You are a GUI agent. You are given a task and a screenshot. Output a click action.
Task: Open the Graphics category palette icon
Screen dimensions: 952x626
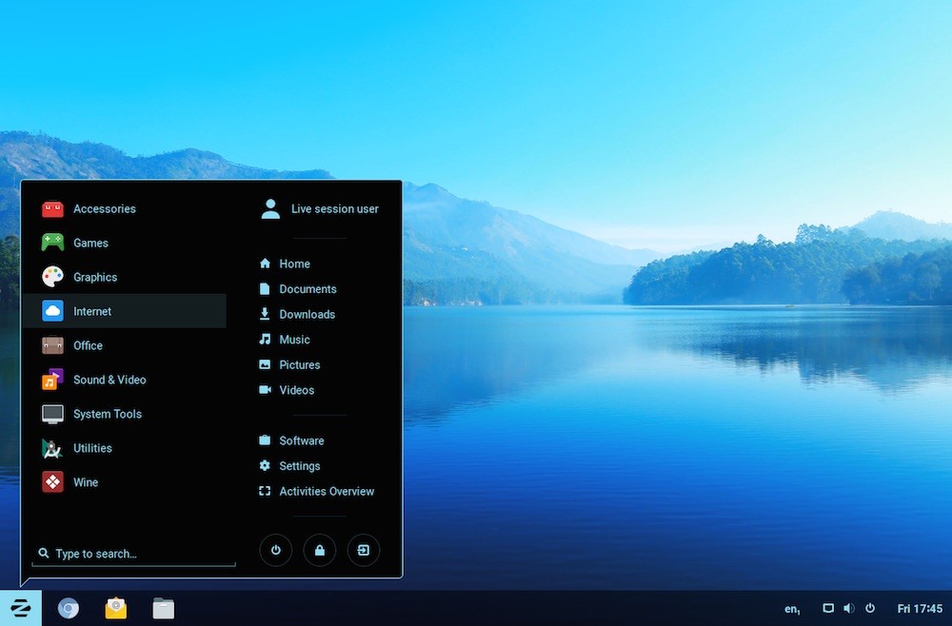click(x=50, y=277)
